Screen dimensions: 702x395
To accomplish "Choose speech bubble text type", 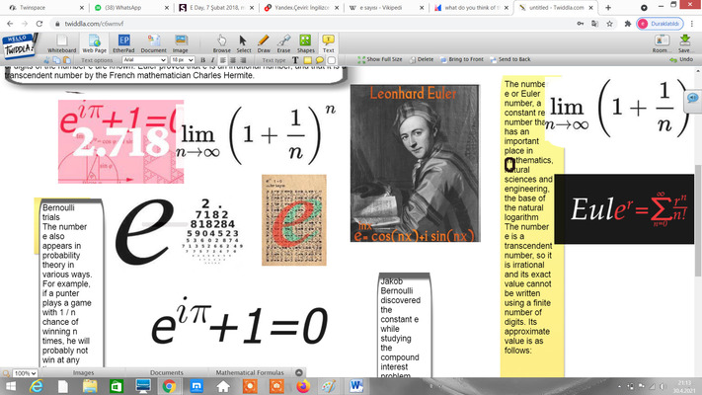I will click(320, 60).
